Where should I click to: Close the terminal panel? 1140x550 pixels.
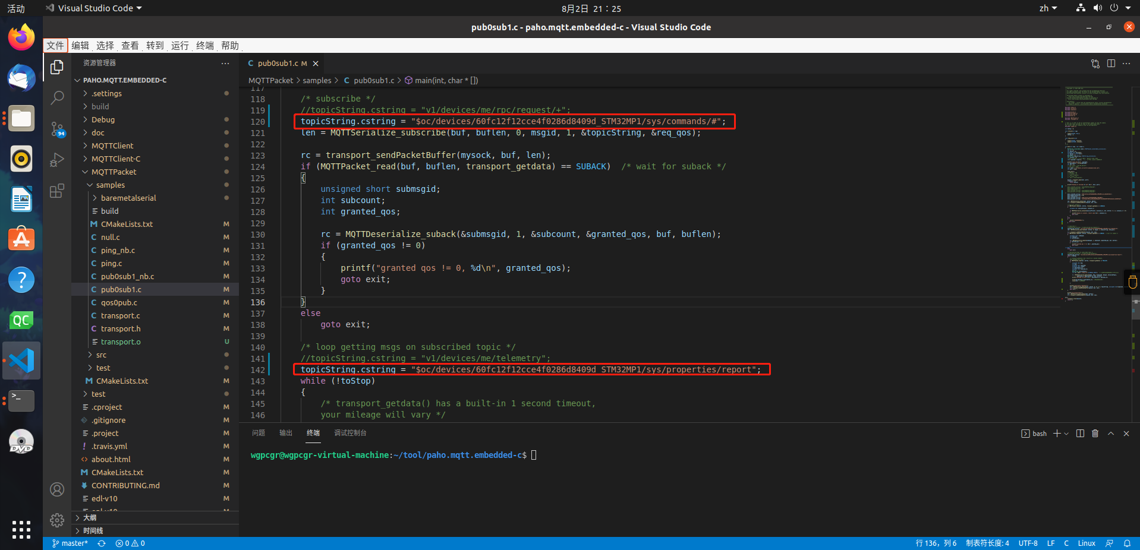(x=1126, y=434)
